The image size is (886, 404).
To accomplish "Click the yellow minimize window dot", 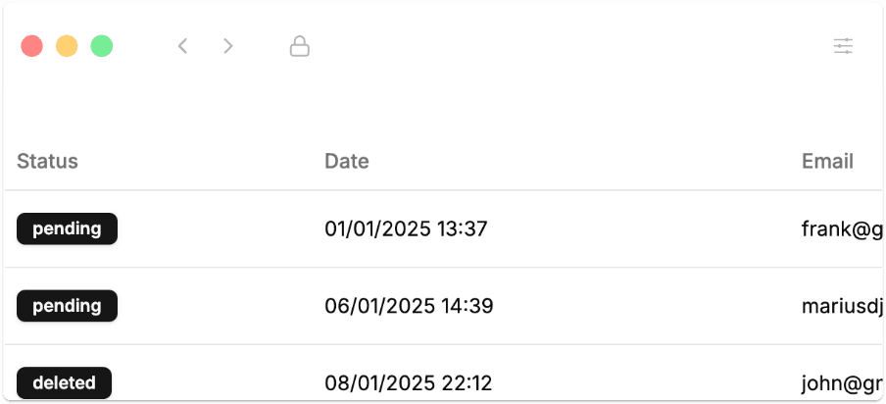I will coord(67,46).
